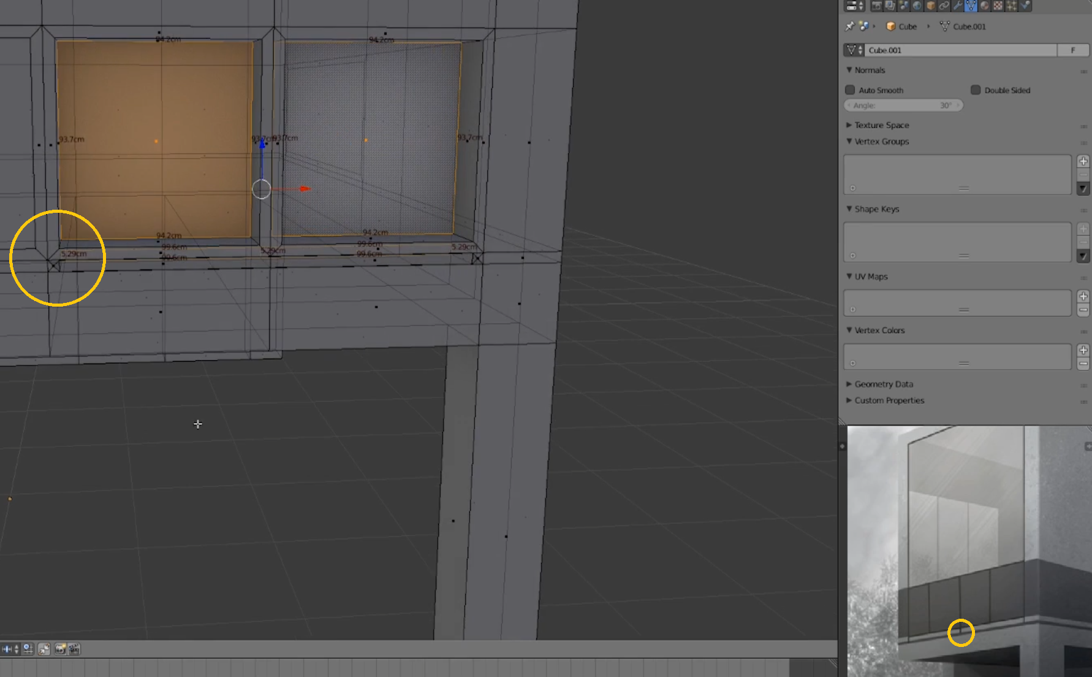Adjust the Angle slider under Normals
The height and width of the screenshot is (677, 1092).
[903, 105]
